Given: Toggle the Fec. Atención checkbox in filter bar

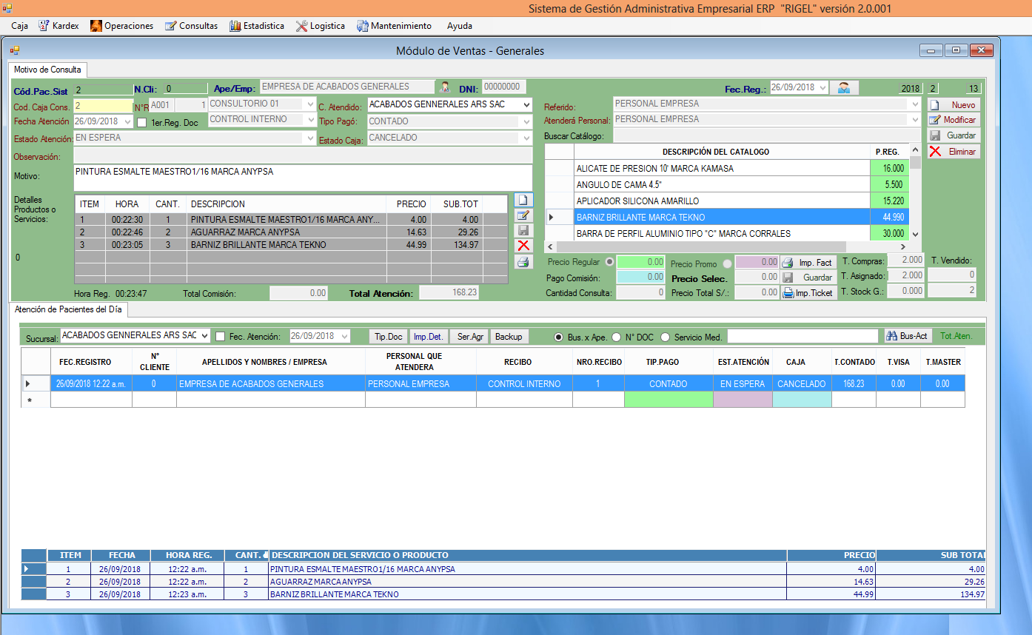Looking at the screenshot, I should click(220, 337).
